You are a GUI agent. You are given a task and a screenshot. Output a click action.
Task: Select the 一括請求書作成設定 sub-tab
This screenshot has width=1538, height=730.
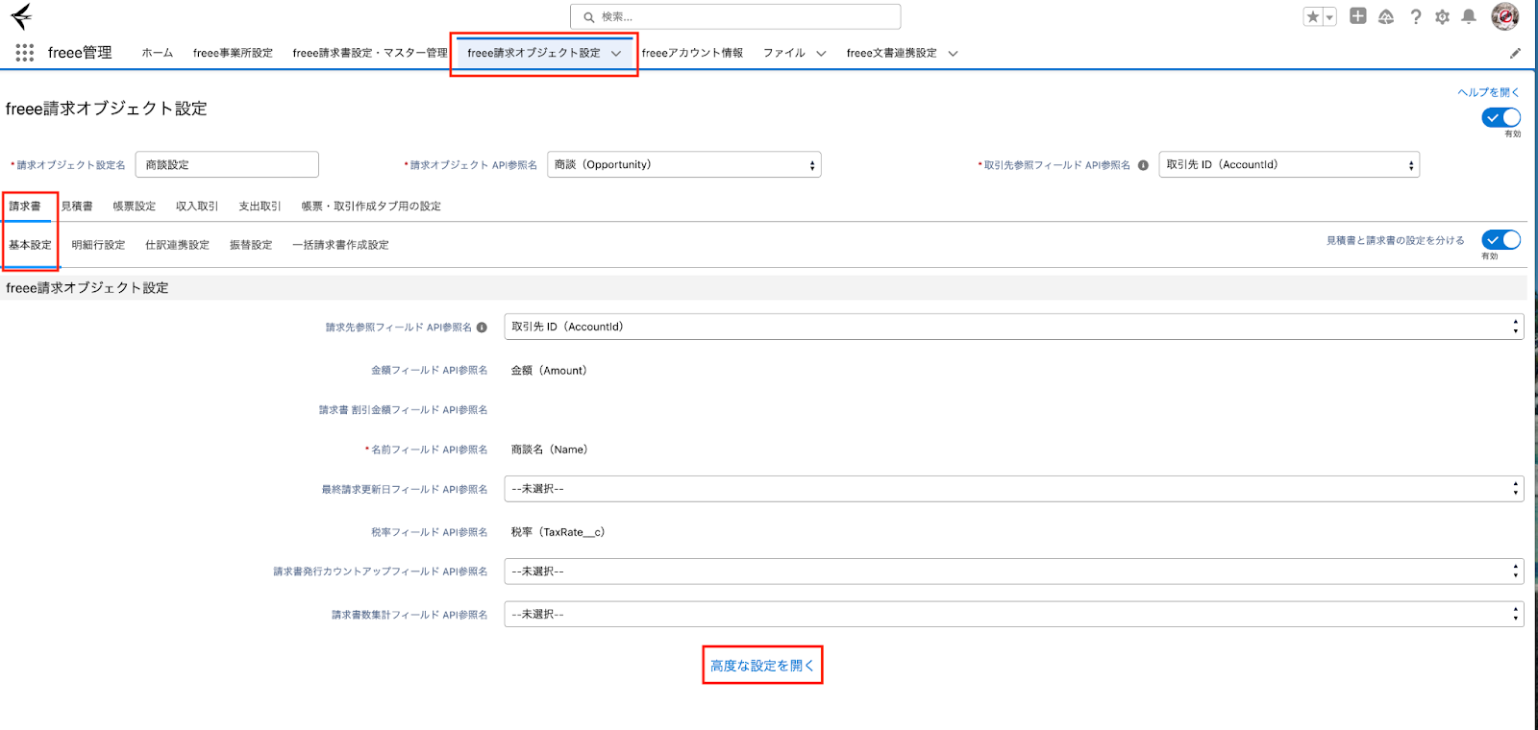tap(340, 245)
